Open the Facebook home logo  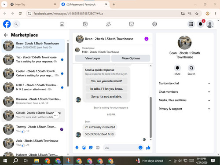pos(7,24)
